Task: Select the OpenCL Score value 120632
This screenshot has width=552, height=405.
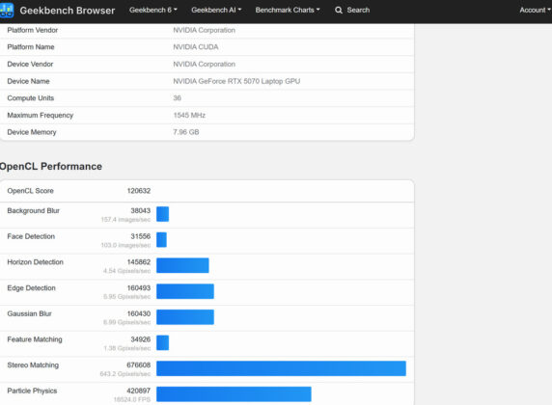Action: [x=139, y=191]
